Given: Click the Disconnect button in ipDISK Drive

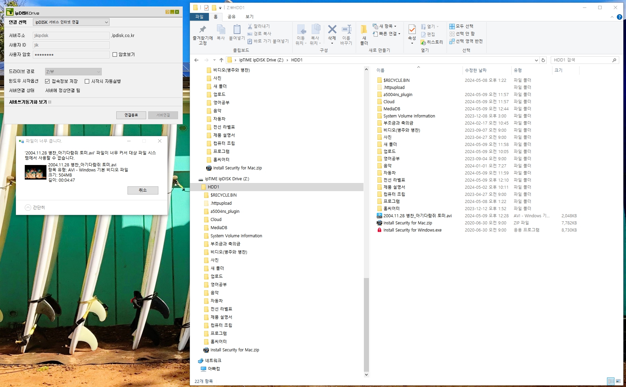Looking at the screenshot, I should coord(131,115).
